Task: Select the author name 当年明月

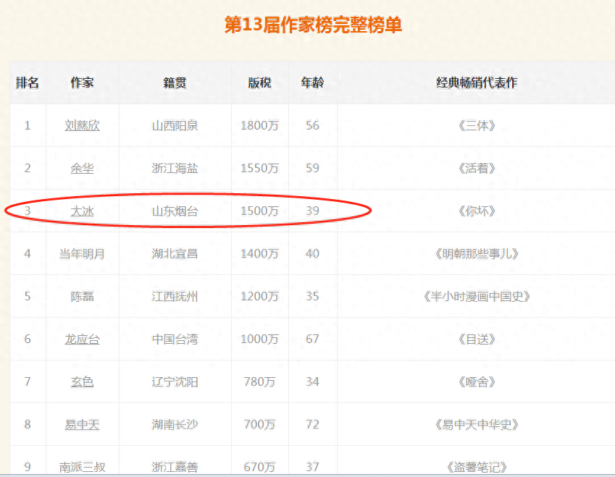Action: tap(82, 253)
